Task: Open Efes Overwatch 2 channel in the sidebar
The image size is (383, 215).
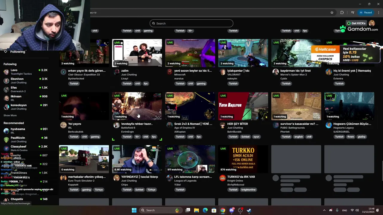Action: pos(25,89)
